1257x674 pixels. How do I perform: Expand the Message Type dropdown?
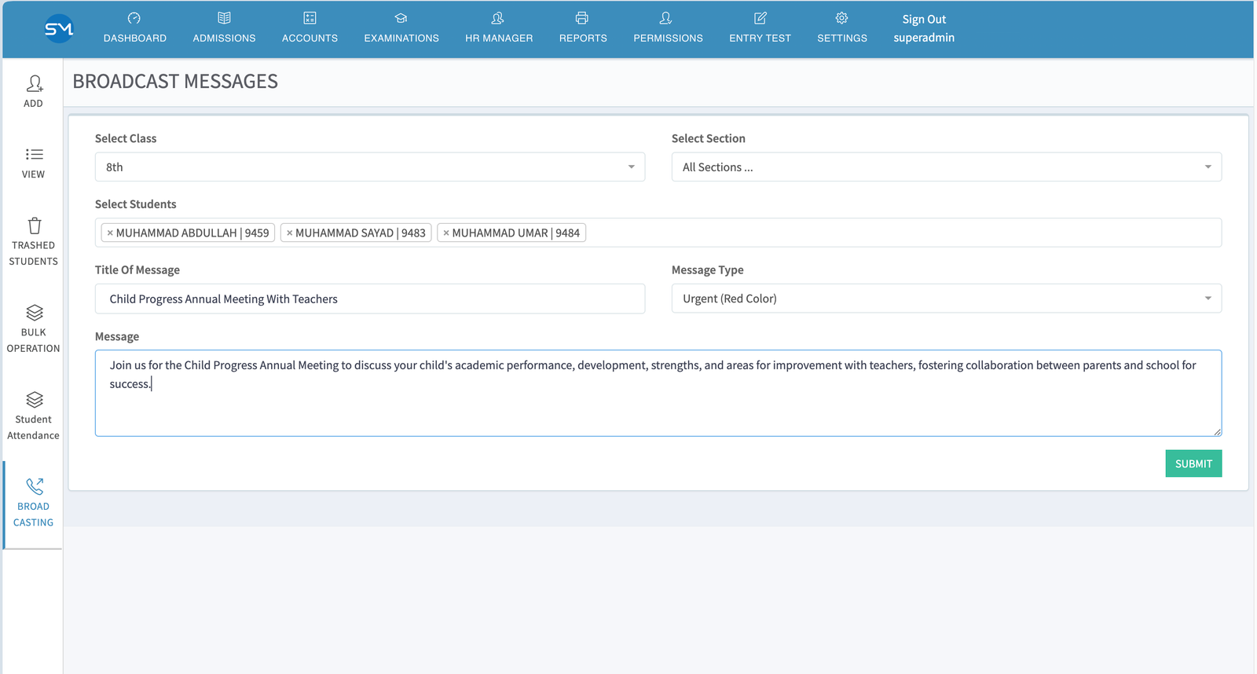947,299
